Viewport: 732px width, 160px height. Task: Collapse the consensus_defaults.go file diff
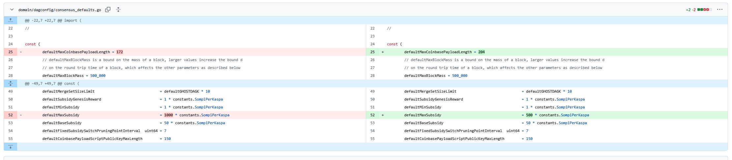pyautogui.click(x=12, y=10)
